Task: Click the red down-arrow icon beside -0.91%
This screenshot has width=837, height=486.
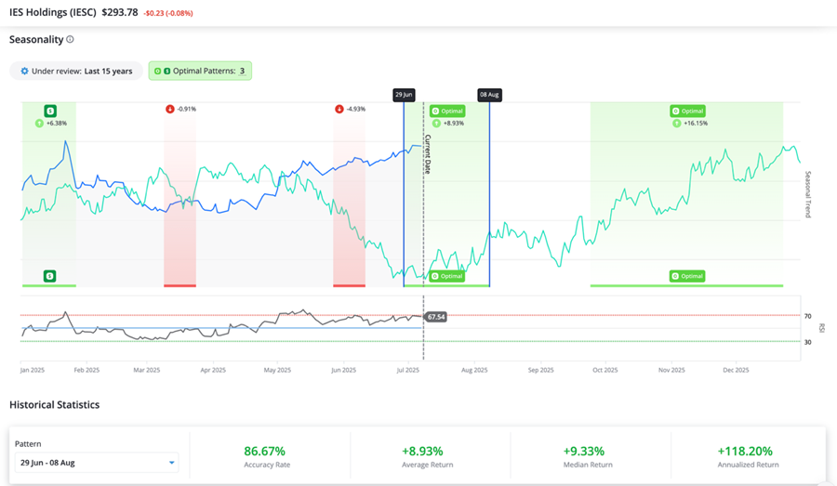Action: tap(169, 109)
